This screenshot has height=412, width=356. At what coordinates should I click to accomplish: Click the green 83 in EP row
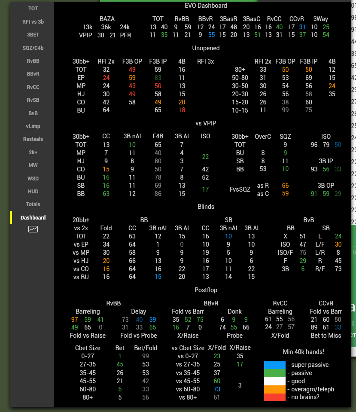click(x=158, y=78)
